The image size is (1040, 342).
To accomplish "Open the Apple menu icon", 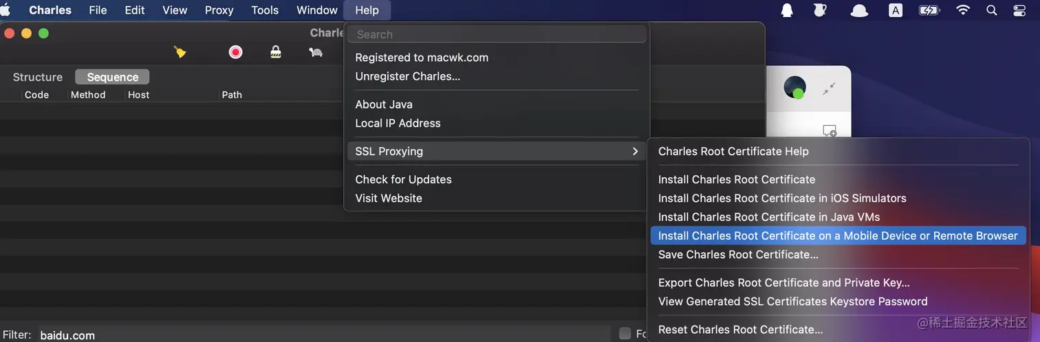I will tap(6, 10).
